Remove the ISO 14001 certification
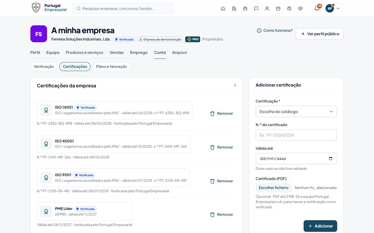The height and width of the screenshot is (233, 374). (221, 114)
